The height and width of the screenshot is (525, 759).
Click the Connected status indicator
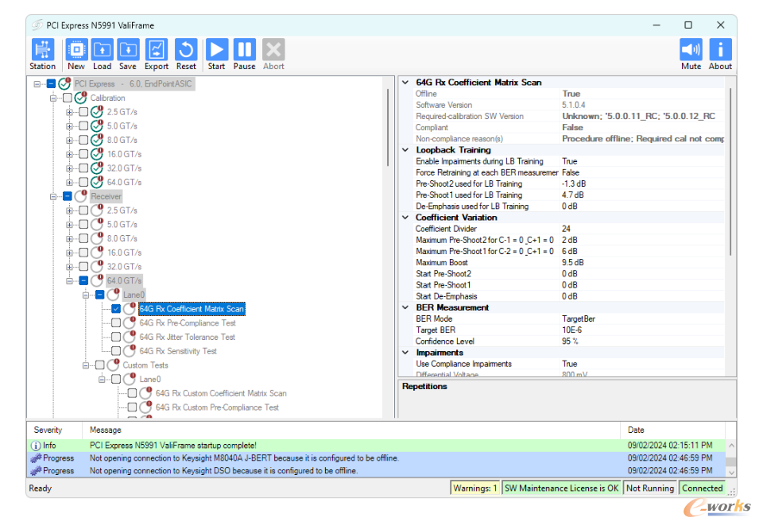point(703,488)
